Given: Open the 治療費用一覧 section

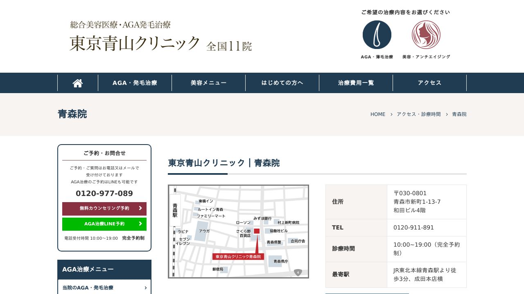Looking at the screenshot, I should point(356,83).
